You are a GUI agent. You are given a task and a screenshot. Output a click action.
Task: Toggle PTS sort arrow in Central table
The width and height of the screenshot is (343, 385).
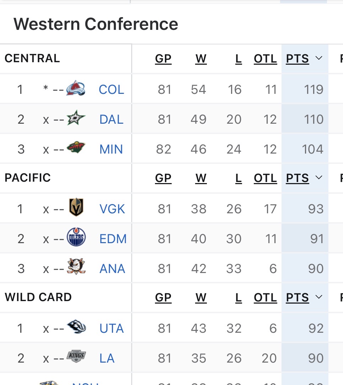318,58
